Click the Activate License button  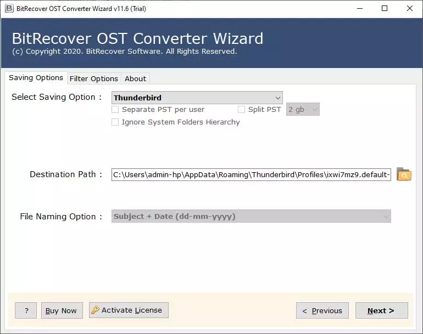(129, 310)
